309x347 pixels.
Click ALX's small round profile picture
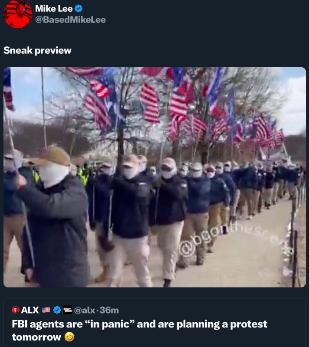pyautogui.click(x=16, y=310)
